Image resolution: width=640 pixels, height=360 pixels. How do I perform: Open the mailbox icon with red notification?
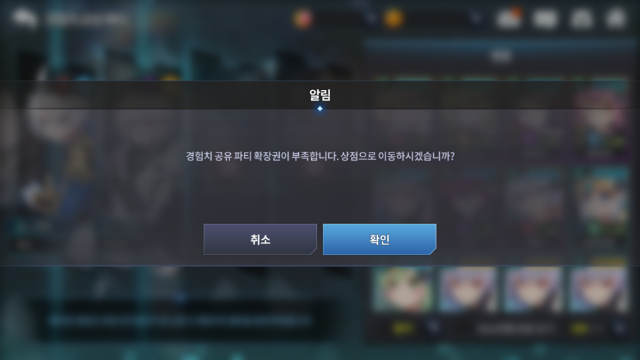(509, 18)
